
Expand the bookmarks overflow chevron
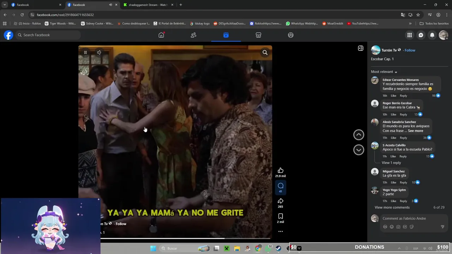click(x=410, y=24)
